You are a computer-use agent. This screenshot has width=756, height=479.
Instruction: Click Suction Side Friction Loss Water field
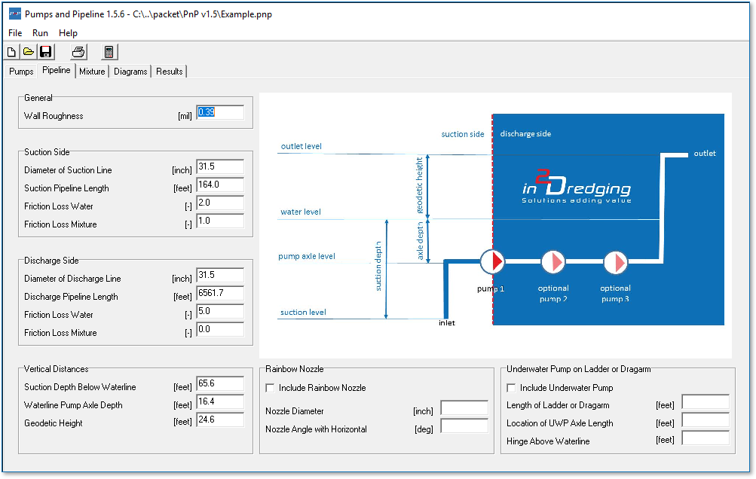pyautogui.click(x=220, y=203)
